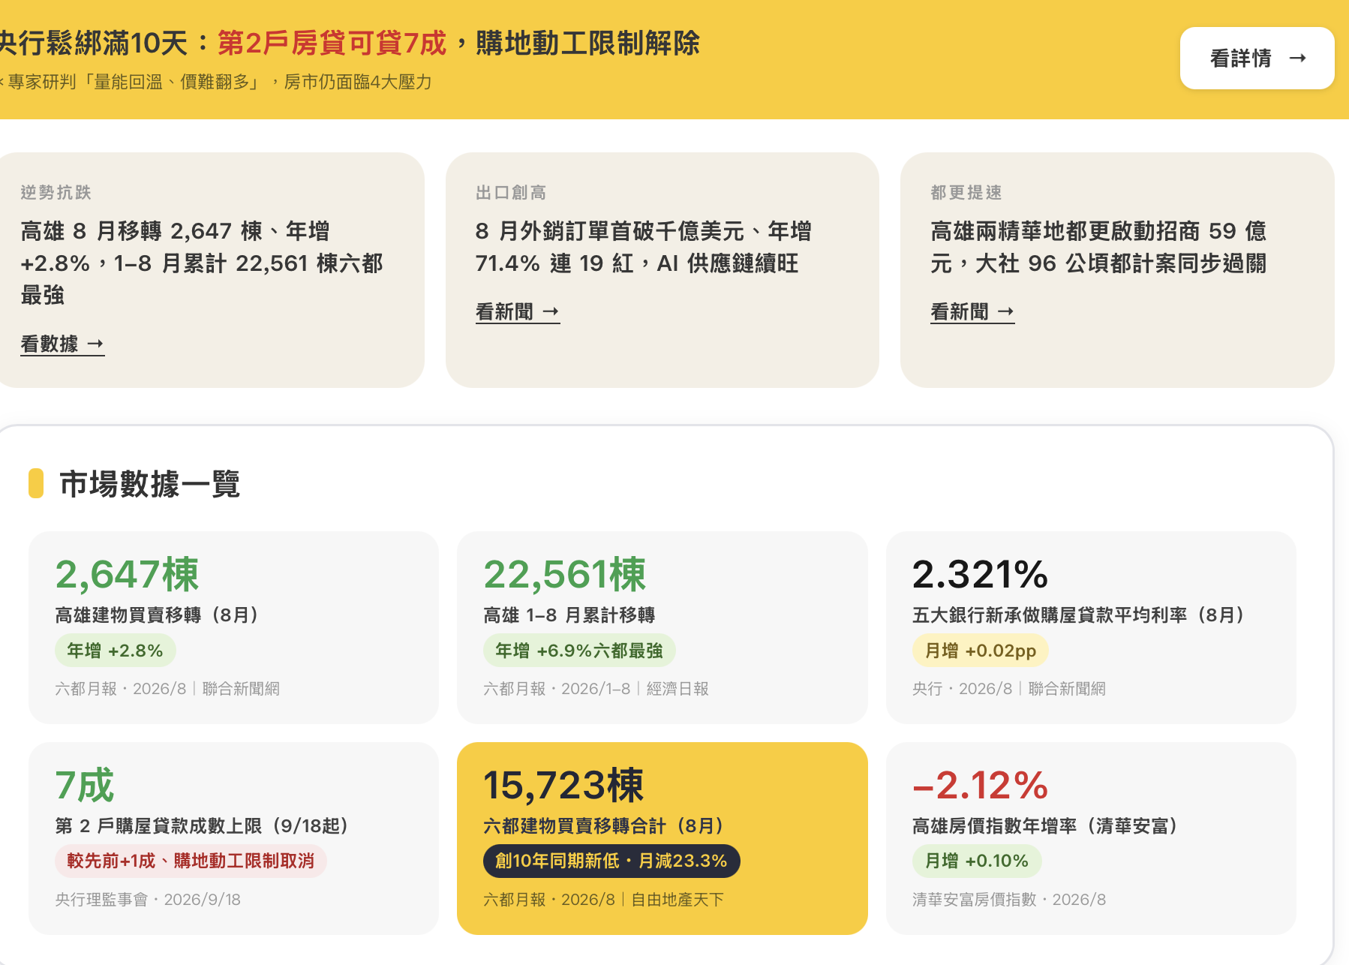The width and height of the screenshot is (1349, 965).
Task: Click the 2,647棟 statistic value
Action: (128, 574)
